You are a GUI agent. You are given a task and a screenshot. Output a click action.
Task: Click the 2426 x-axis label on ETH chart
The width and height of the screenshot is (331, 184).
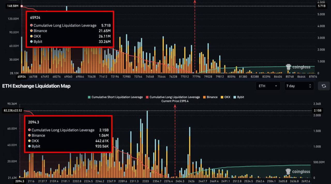point(191,181)
